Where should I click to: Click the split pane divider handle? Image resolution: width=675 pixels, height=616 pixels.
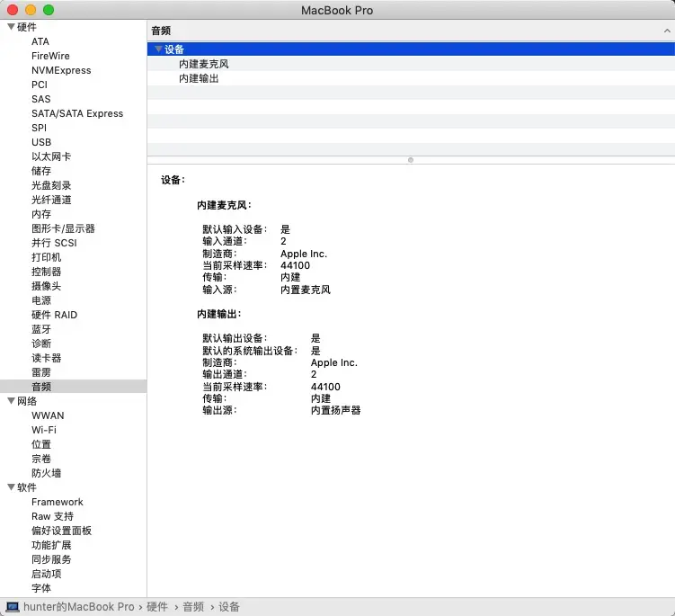411,160
